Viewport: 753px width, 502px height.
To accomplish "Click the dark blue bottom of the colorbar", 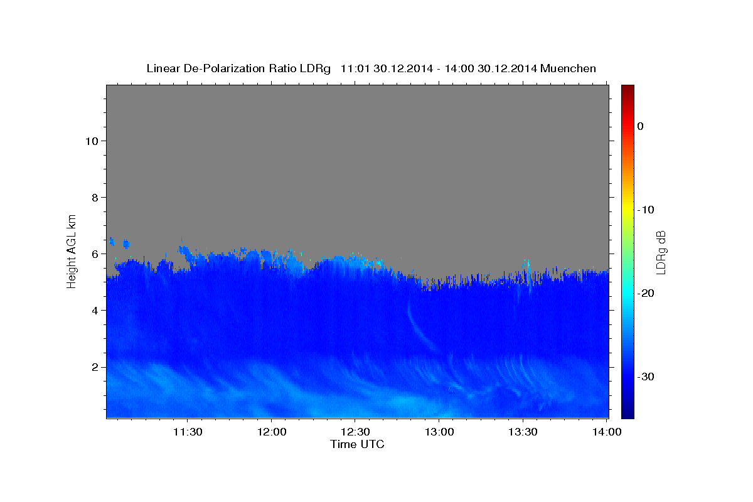I will point(627,414).
